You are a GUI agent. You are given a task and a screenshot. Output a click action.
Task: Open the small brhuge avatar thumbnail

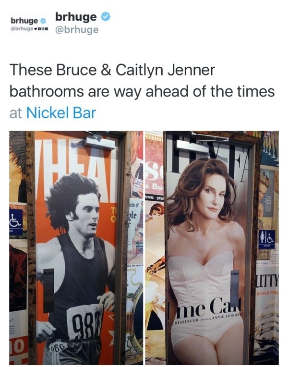(29, 24)
